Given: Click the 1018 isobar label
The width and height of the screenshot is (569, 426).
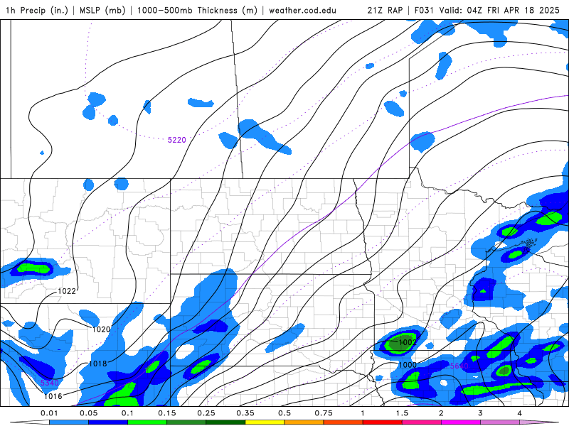Looking at the screenshot, I should point(98,364).
